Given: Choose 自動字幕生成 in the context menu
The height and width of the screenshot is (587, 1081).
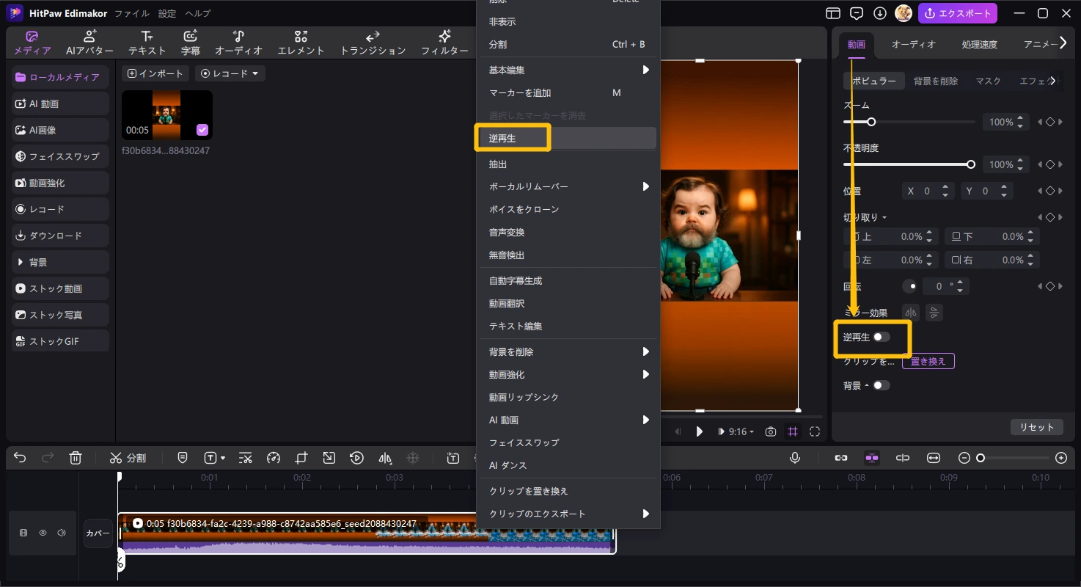Looking at the screenshot, I should pyautogui.click(x=568, y=280).
